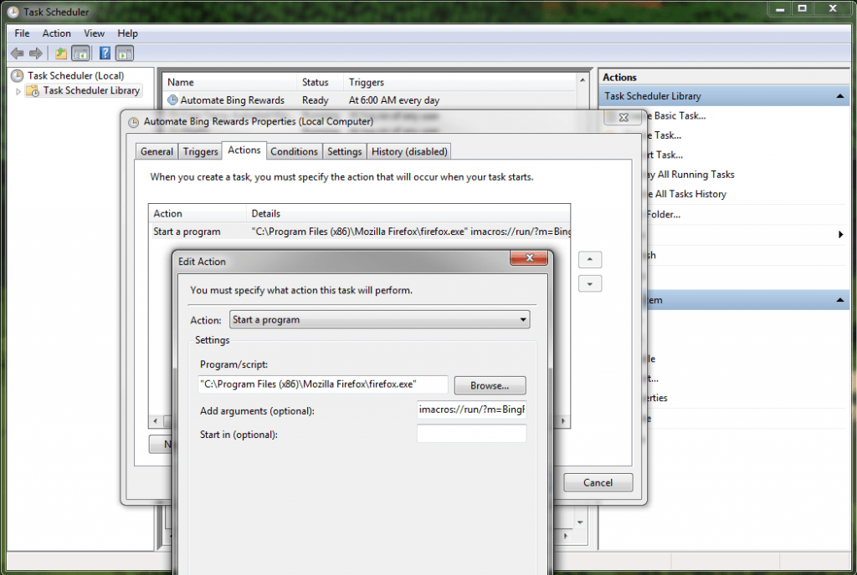Image resolution: width=857 pixels, height=575 pixels.
Task: Toggle the action pane toolbar icon
Action: tap(124, 53)
